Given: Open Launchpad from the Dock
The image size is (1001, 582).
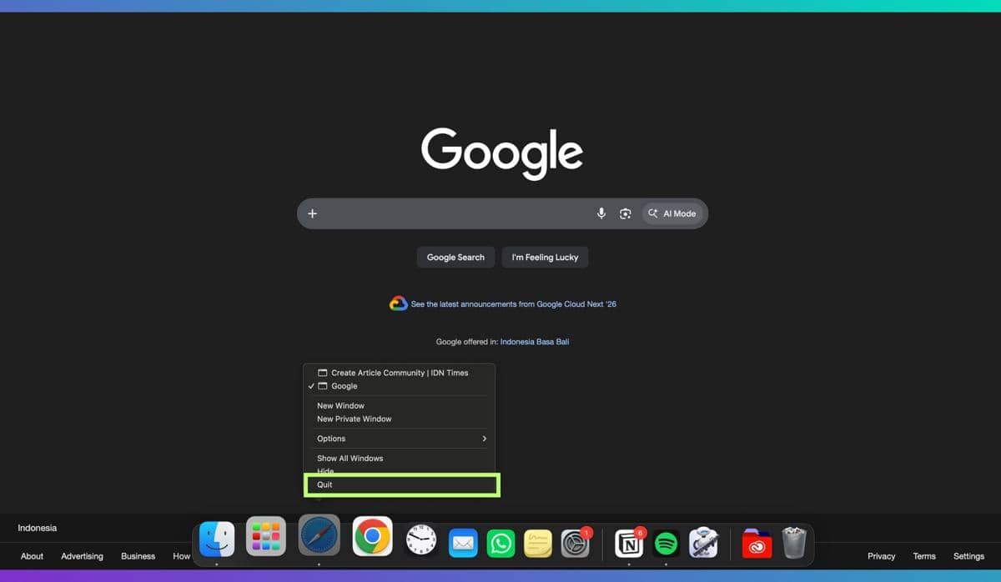Looking at the screenshot, I should tap(265, 538).
